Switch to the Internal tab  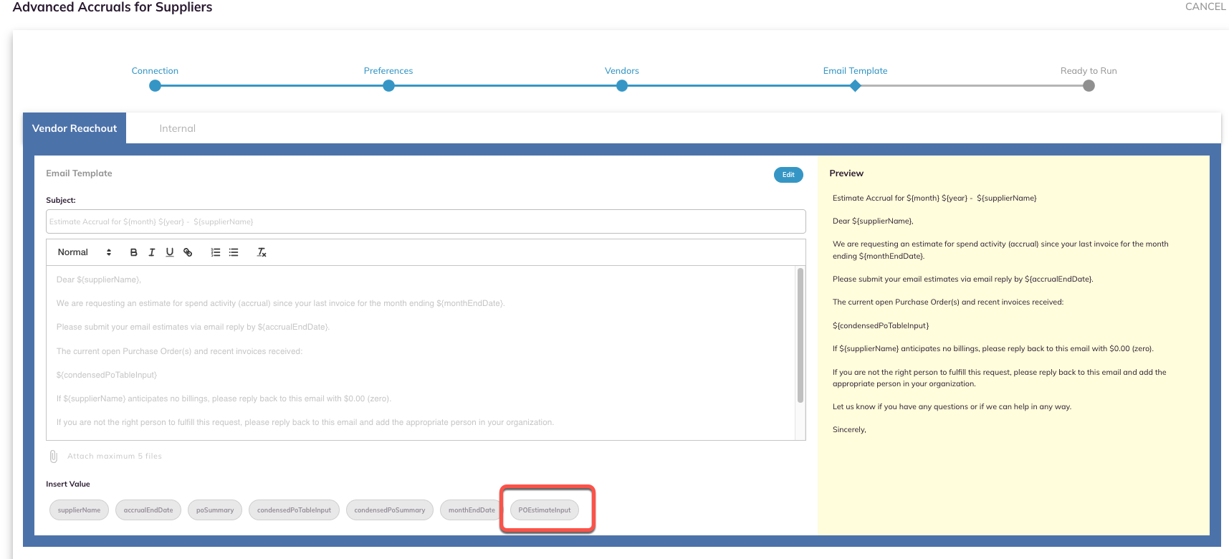pyautogui.click(x=177, y=128)
